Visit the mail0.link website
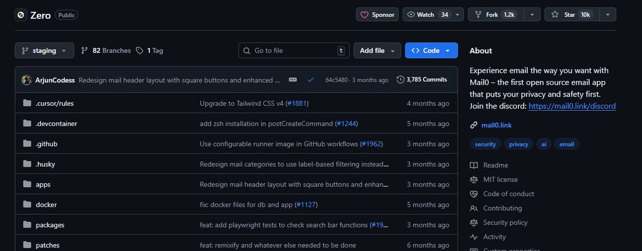The height and width of the screenshot is (251, 642). tap(496, 126)
